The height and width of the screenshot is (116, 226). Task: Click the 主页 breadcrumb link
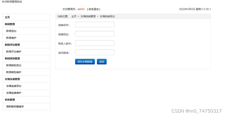point(74,17)
